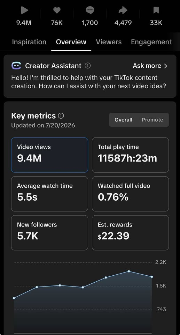Click the 2.2K chart axis label

pyautogui.click(x=161, y=262)
